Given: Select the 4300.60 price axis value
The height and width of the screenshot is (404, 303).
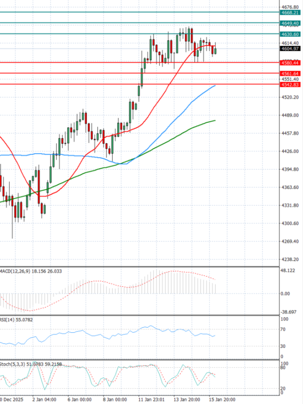Looking at the screenshot, I should [289, 223].
